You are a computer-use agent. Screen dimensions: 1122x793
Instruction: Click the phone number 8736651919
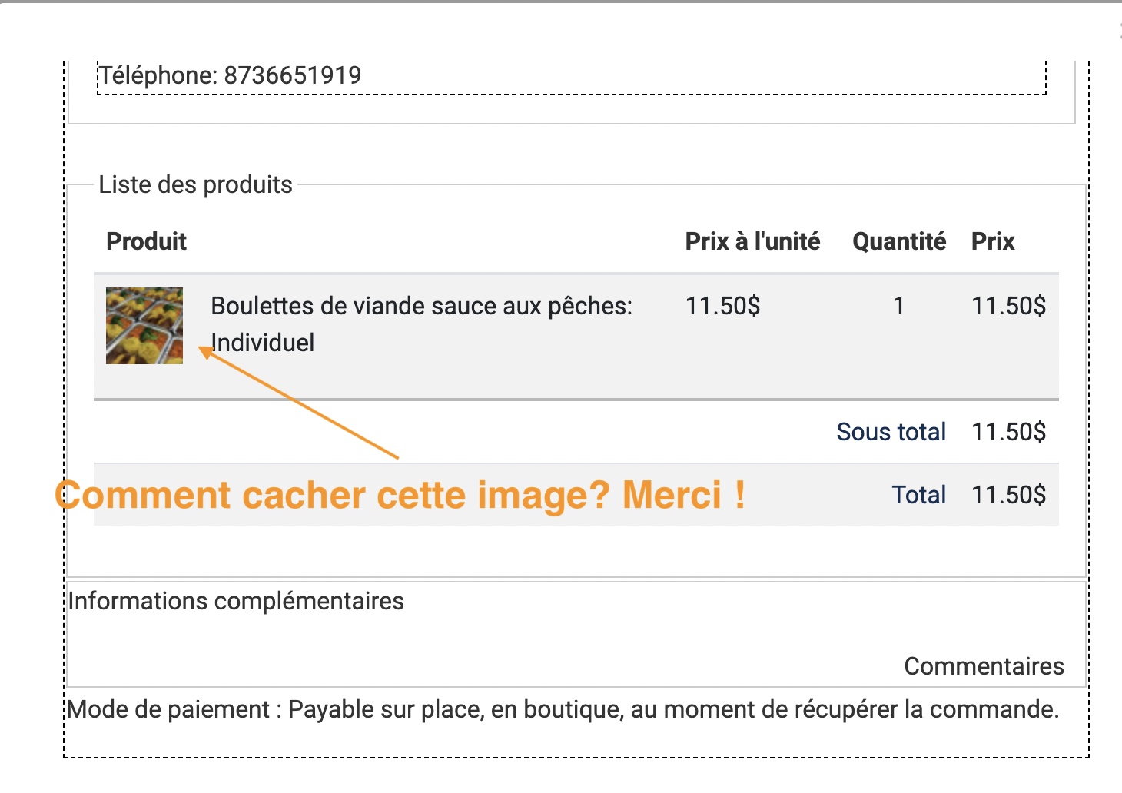coord(292,75)
